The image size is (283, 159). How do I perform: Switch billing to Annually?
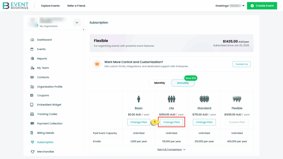183,83
